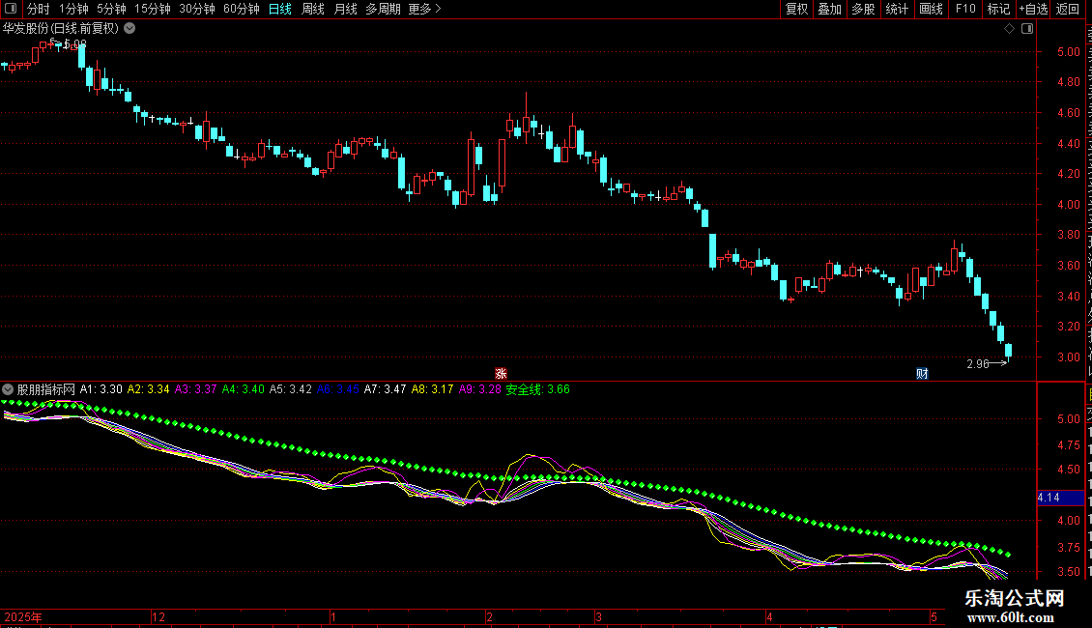Click the yellow A8: 3.17 value
The image size is (1092, 628).
pos(433,389)
